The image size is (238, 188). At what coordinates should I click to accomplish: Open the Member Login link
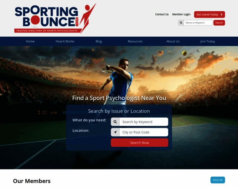[181, 14]
